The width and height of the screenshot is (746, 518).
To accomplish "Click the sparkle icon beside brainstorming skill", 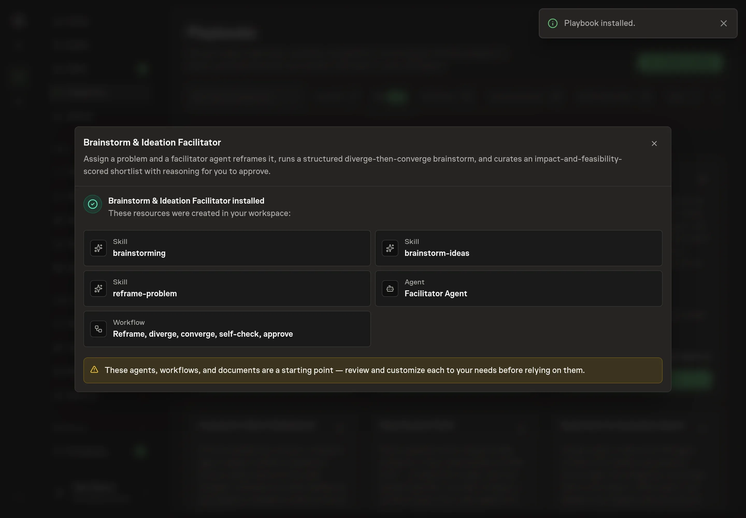I will pyautogui.click(x=98, y=248).
